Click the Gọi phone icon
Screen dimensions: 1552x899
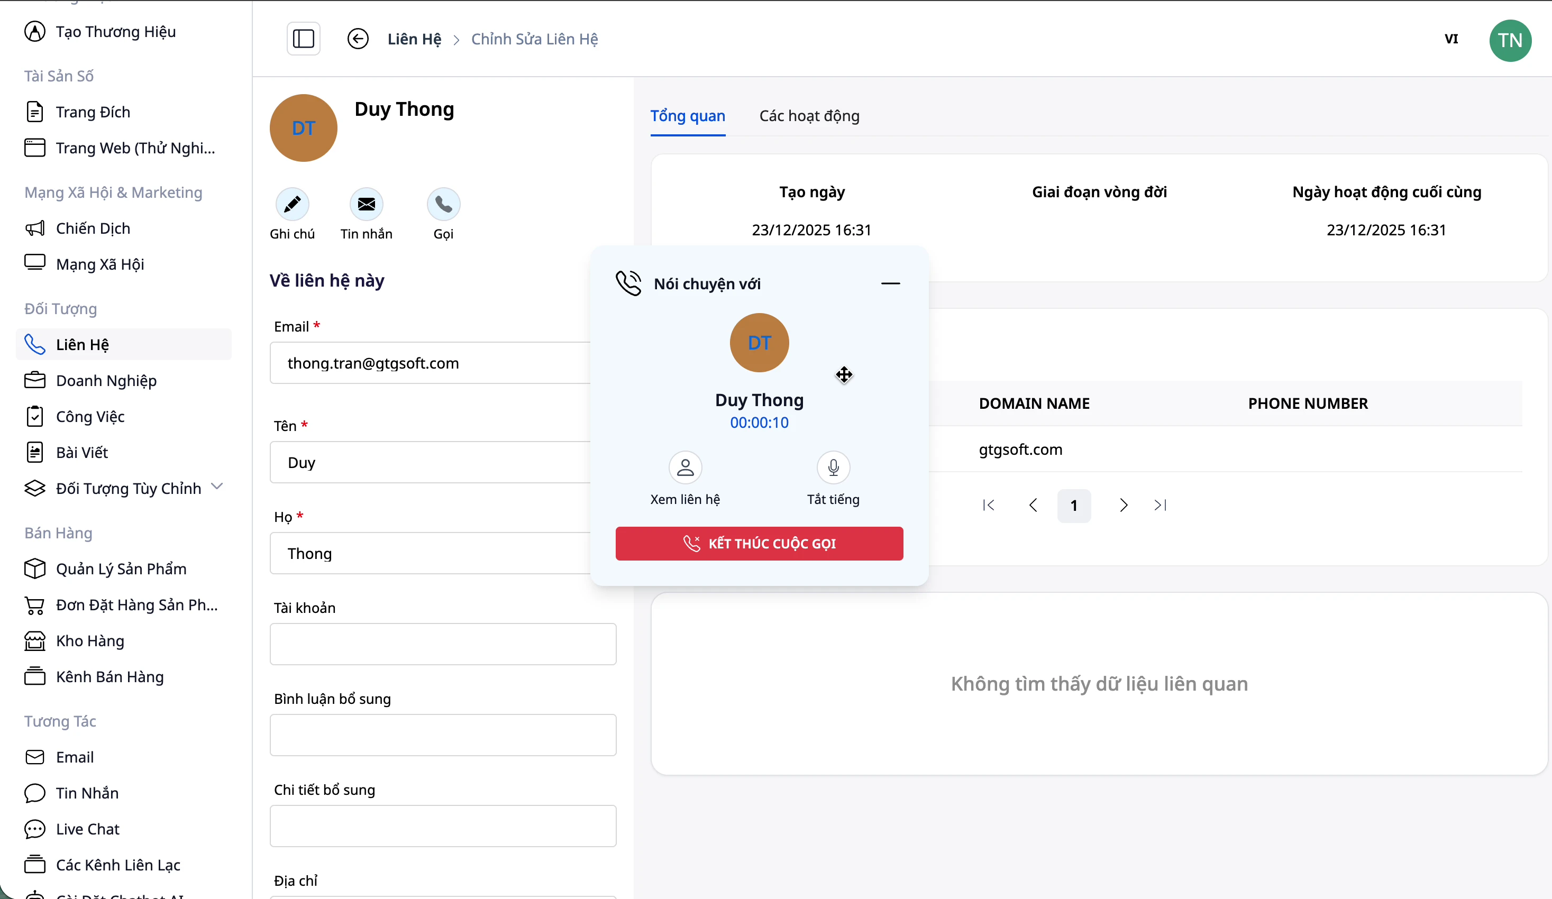click(443, 204)
